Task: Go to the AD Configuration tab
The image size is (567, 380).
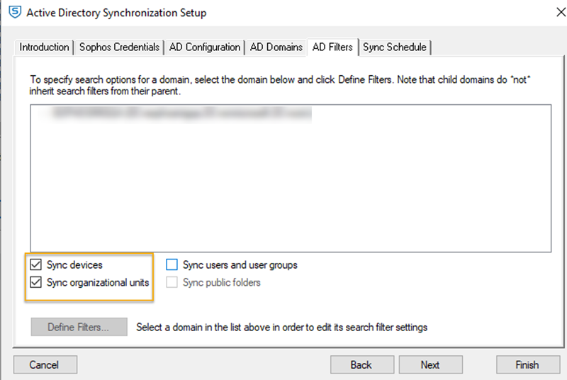Action: click(204, 47)
